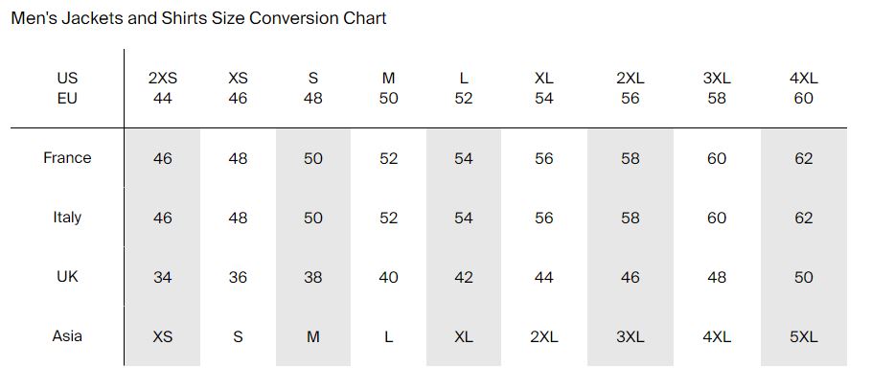
Task: Click the Asia row label
Action: click(x=67, y=336)
